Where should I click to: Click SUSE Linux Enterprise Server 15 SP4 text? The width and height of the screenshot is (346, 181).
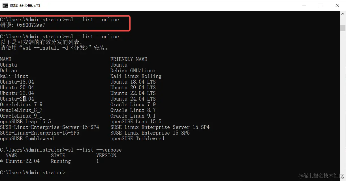pyautogui.click(x=160, y=127)
